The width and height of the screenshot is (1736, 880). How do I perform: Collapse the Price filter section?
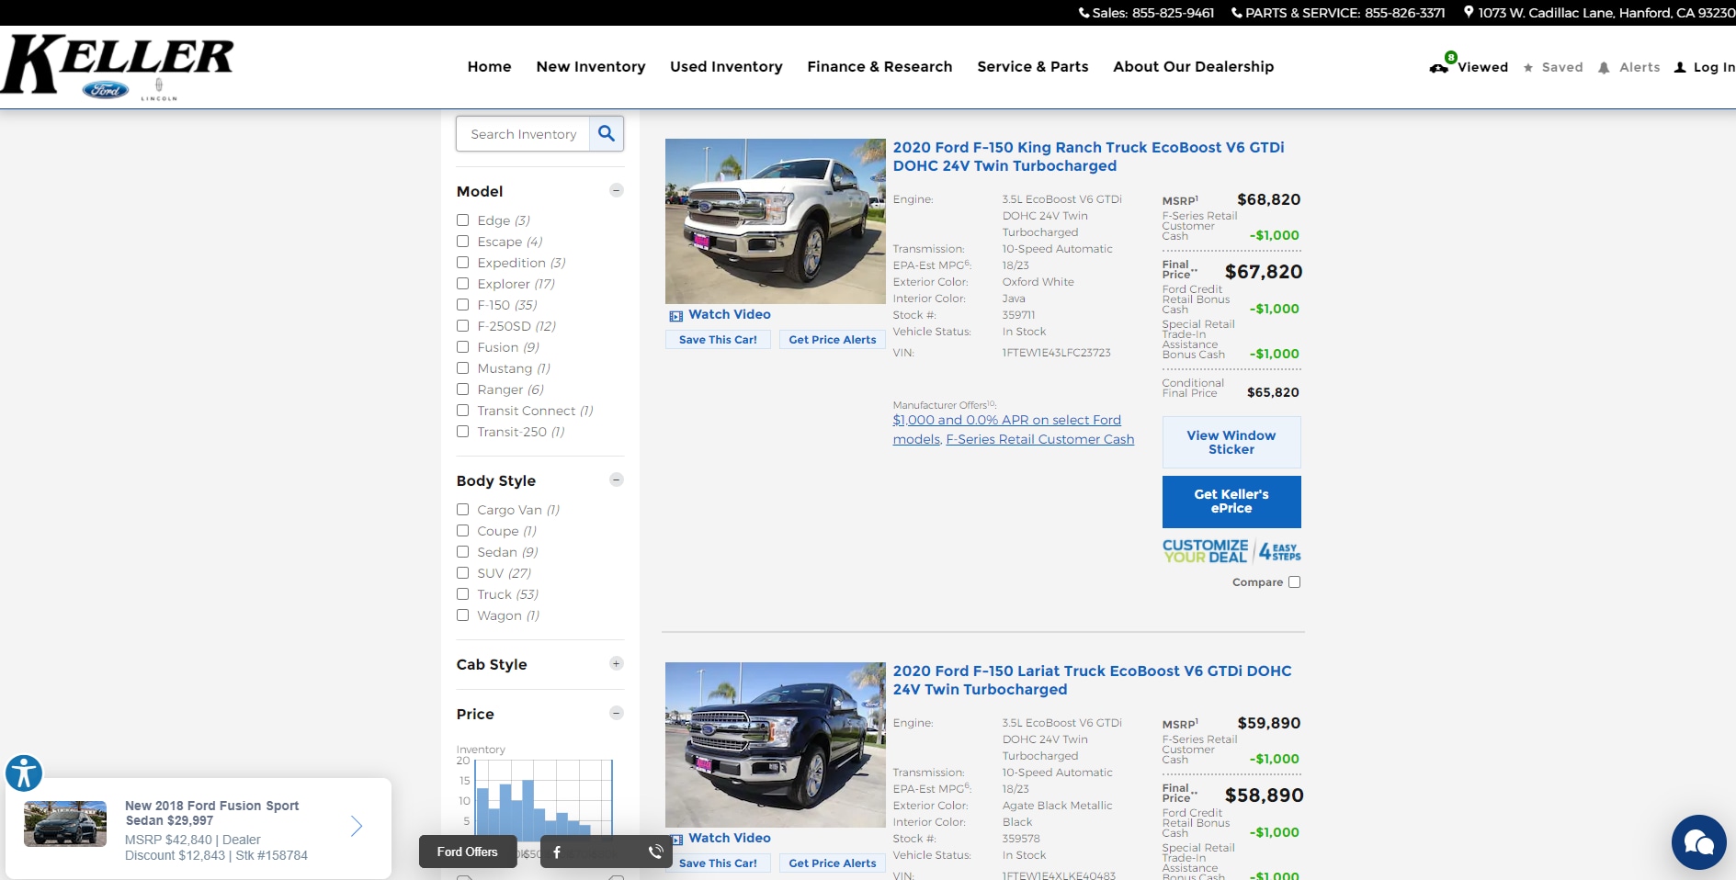pyautogui.click(x=617, y=713)
